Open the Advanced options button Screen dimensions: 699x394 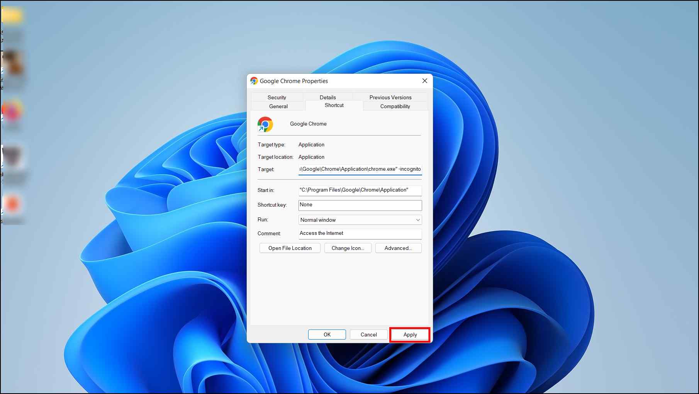(398, 248)
